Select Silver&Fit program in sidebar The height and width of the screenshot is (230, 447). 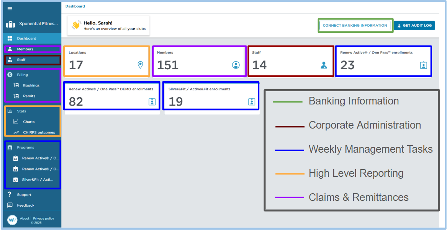[38, 179]
